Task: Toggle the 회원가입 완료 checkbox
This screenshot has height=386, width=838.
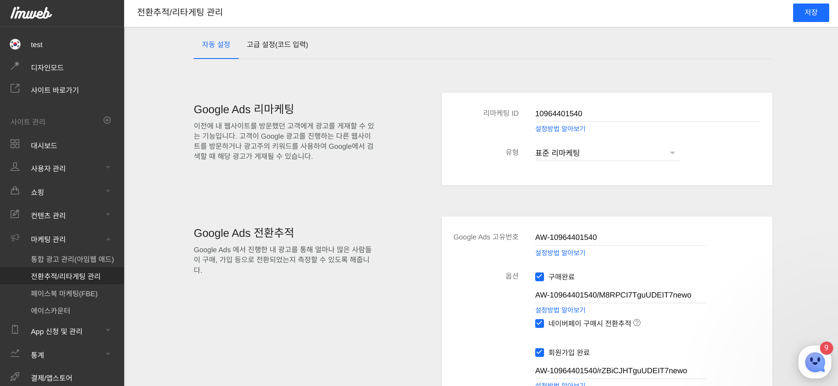Action: (540, 353)
